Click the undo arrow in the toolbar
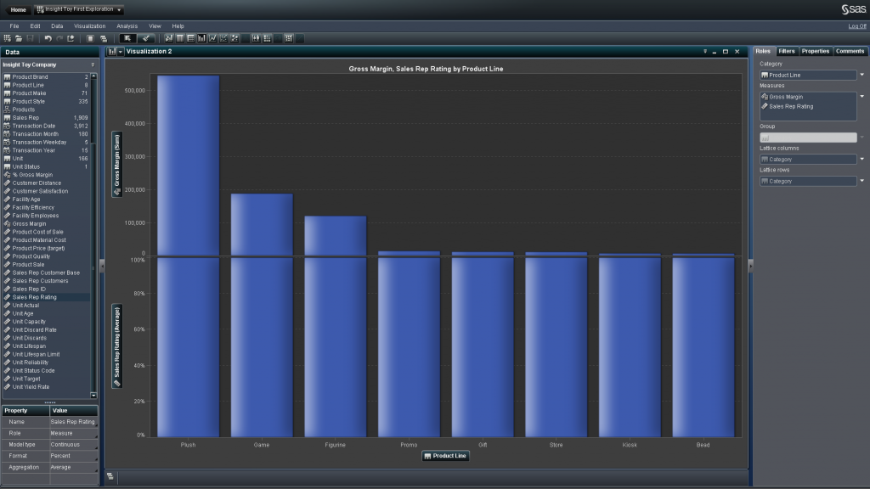This screenshot has height=489, width=870. 48,38
